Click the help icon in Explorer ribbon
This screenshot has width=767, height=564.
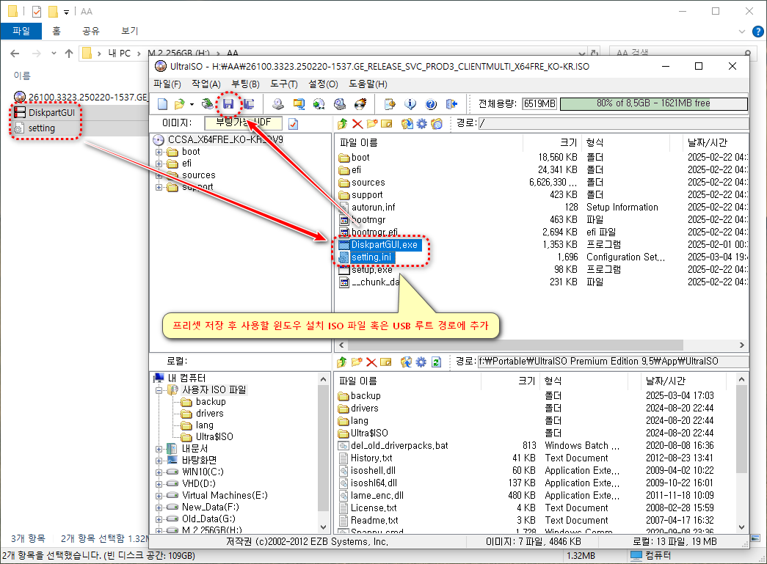point(757,32)
